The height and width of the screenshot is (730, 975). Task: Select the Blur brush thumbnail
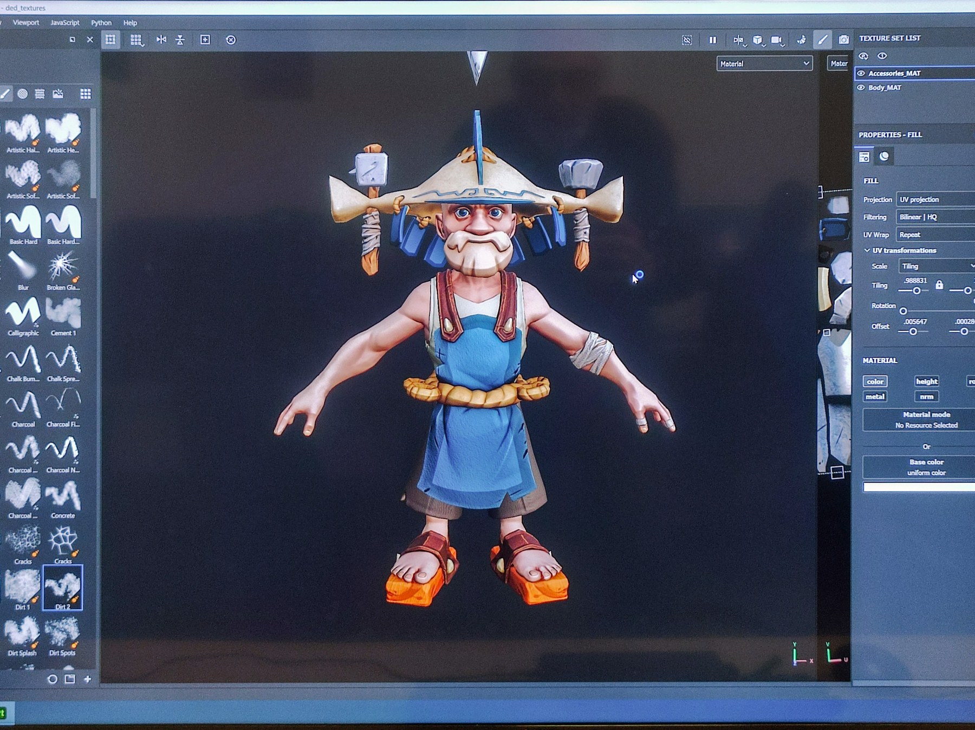(x=23, y=270)
